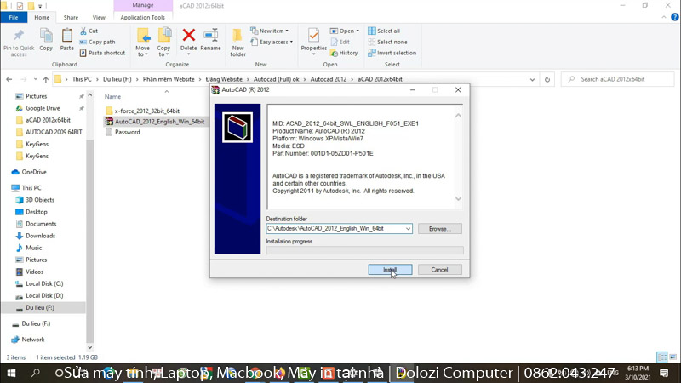Click Copy path in ribbon
Screen dimensions: 681x383
coord(97,42)
